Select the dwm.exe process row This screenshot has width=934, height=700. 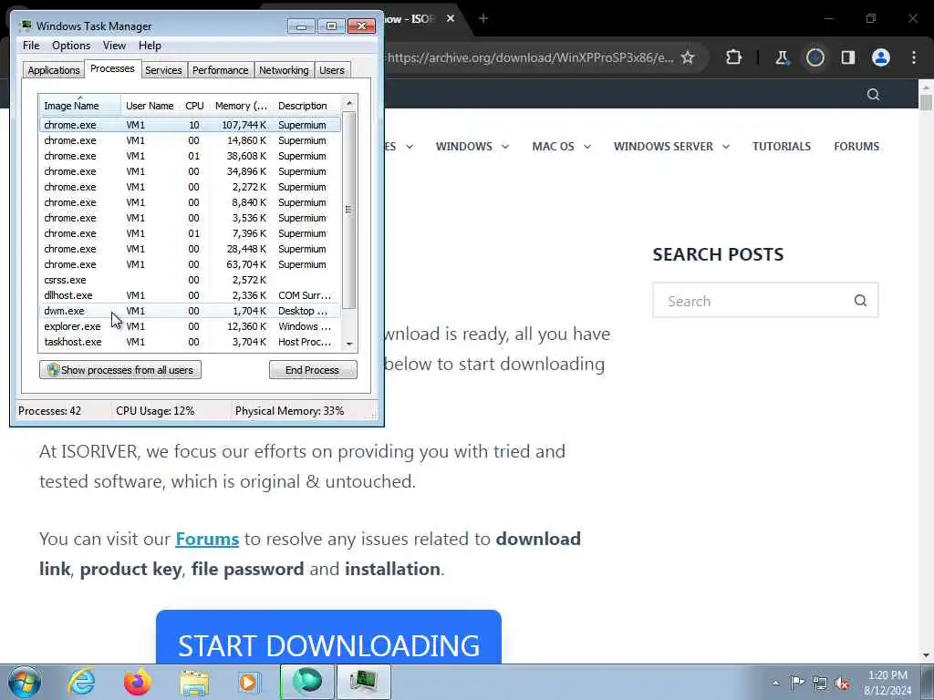[x=190, y=311]
